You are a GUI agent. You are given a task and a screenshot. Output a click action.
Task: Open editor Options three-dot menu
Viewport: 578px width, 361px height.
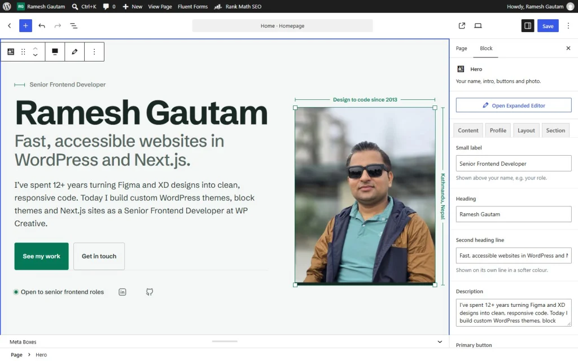click(568, 25)
